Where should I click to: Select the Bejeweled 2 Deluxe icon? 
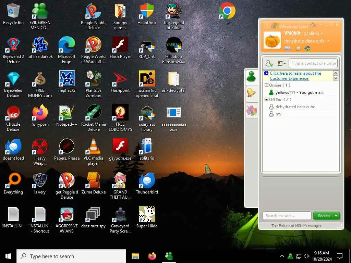click(x=13, y=51)
